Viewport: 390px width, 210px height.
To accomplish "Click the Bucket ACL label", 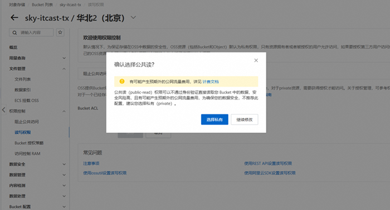I will pos(88,108).
